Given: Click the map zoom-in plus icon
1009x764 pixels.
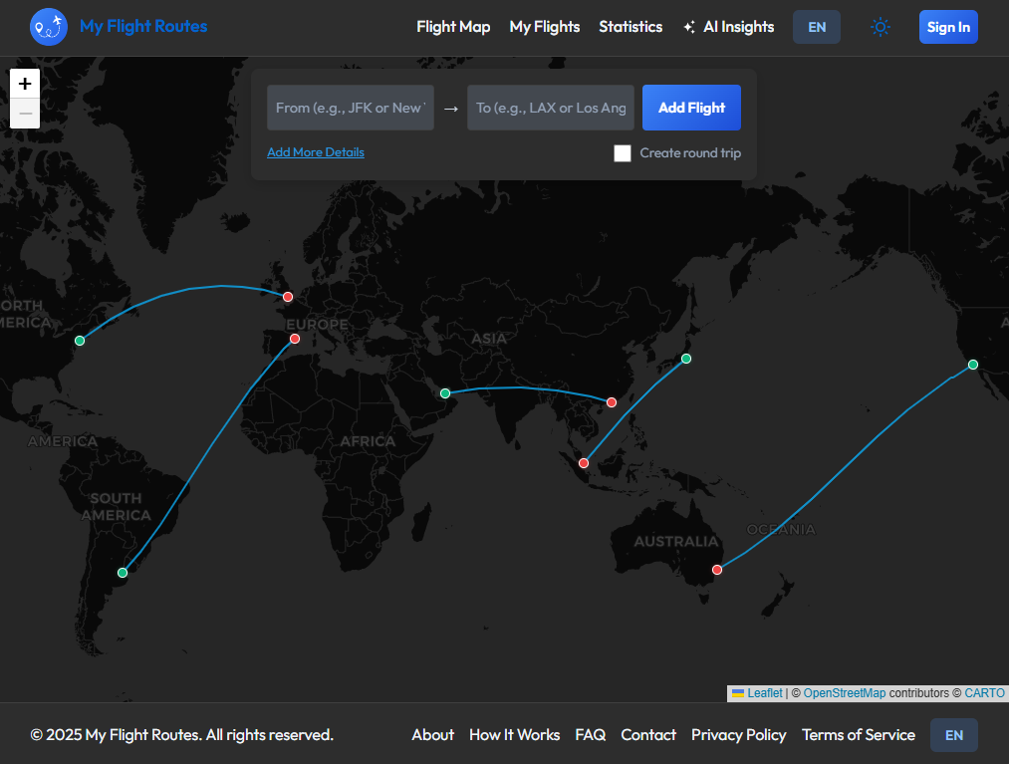Looking at the screenshot, I should click(x=24, y=84).
